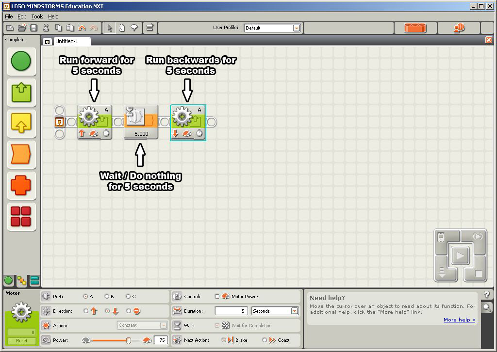Select the Pointer tool
This screenshot has width=497, height=352.
(110, 28)
